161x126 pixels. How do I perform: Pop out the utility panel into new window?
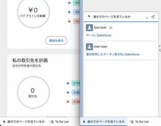pyautogui.click(x=153, y=17)
